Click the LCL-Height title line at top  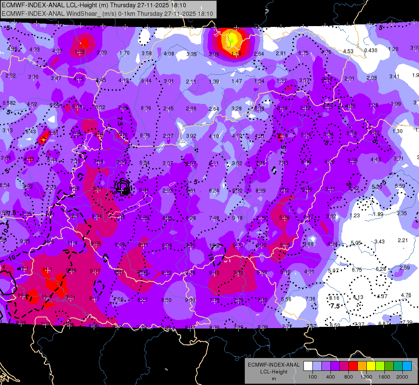pyautogui.click(x=94, y=5)
